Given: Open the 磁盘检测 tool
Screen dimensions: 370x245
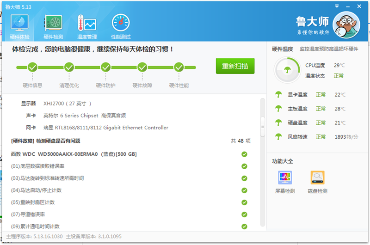Looking at the screenshot, I should pos(317,182).
